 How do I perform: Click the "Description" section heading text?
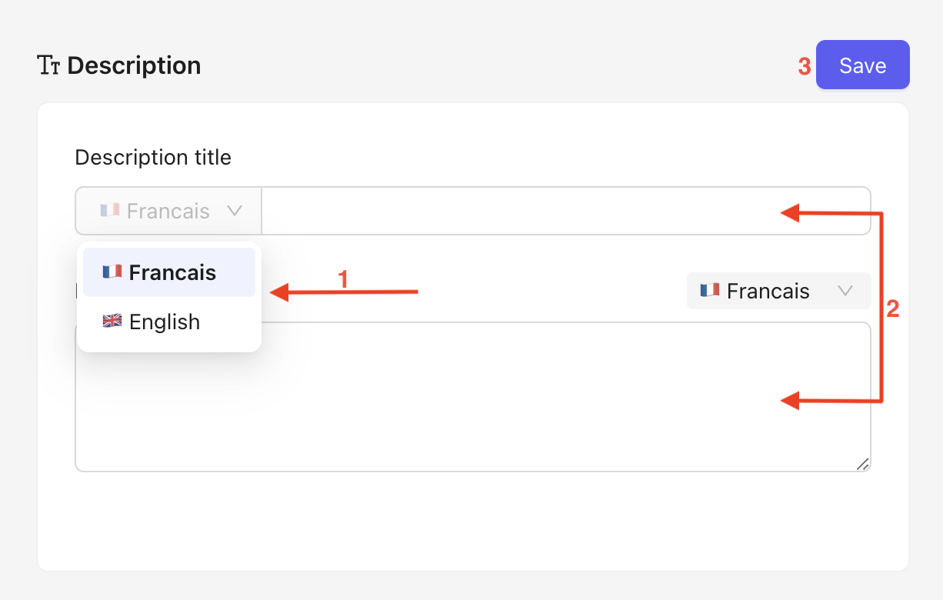134,66
